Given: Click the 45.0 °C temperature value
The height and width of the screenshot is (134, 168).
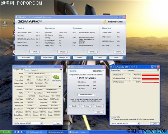Looking at the screenshot, I should coord(136,82).
